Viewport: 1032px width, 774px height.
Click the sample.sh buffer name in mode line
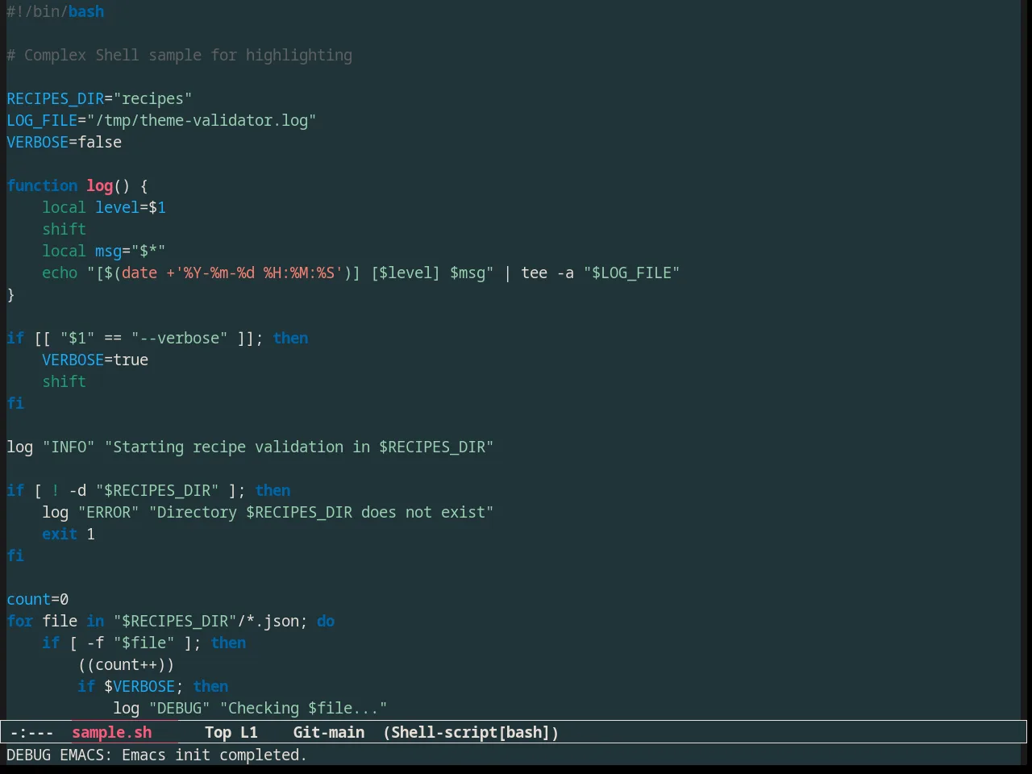[111, 732]
